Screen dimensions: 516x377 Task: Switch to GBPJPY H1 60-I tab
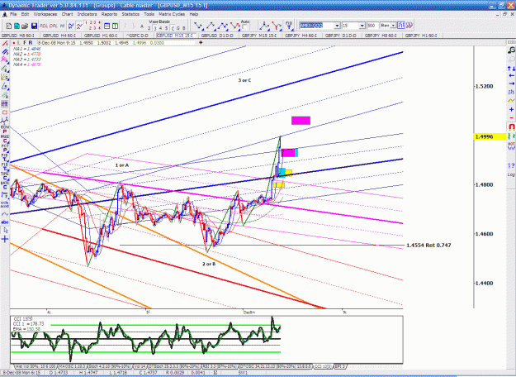pyautogui.click(x=421, y=36)
